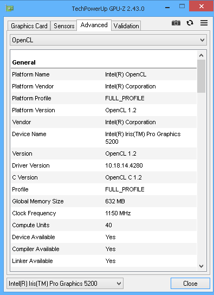Viewport: 214px width, 295px height.
Task: Select the Advanced tab
Action: 94,25
